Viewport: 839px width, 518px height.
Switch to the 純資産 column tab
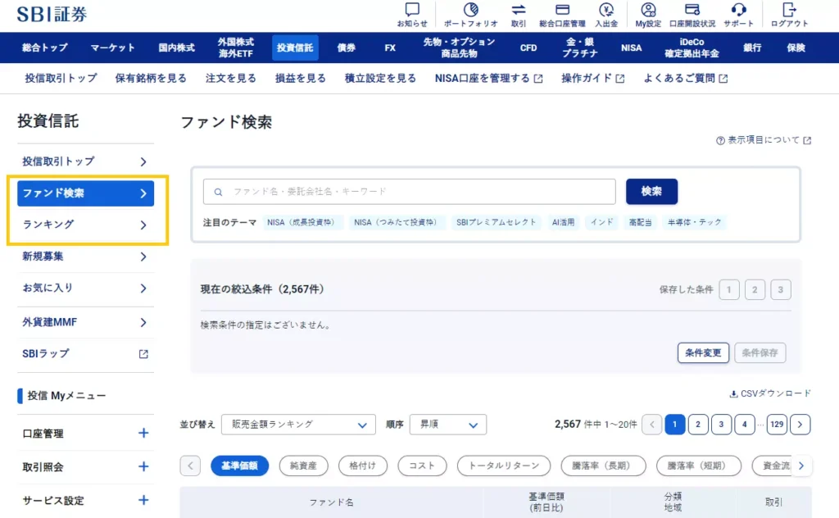(x=303, y=466)
